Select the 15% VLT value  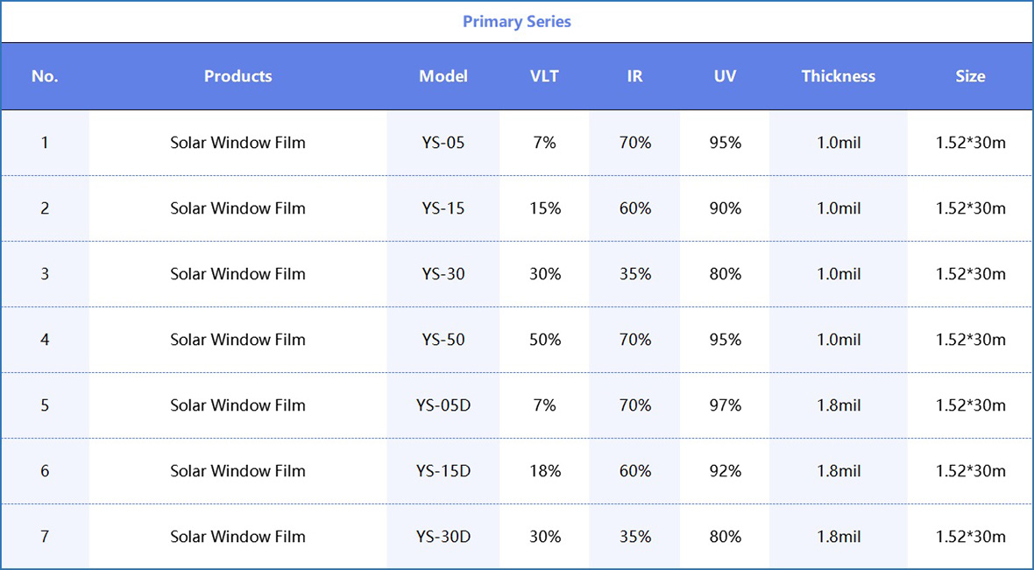(x=545, y=208)
